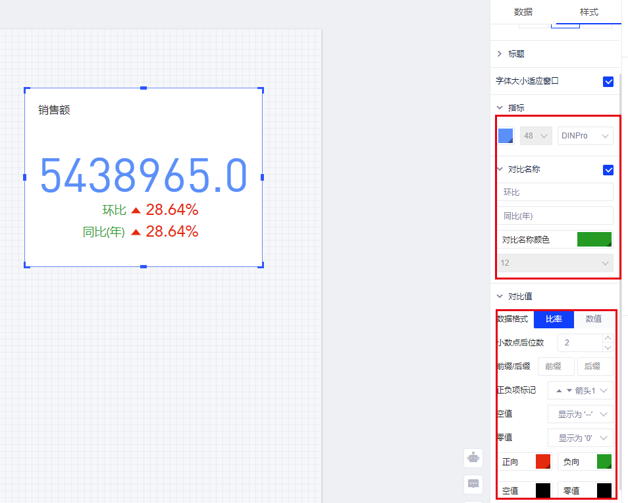The image size is (628, 503).
Task: Uncheck the 对比名称 checkbox
Action: (x=608, y=169)
